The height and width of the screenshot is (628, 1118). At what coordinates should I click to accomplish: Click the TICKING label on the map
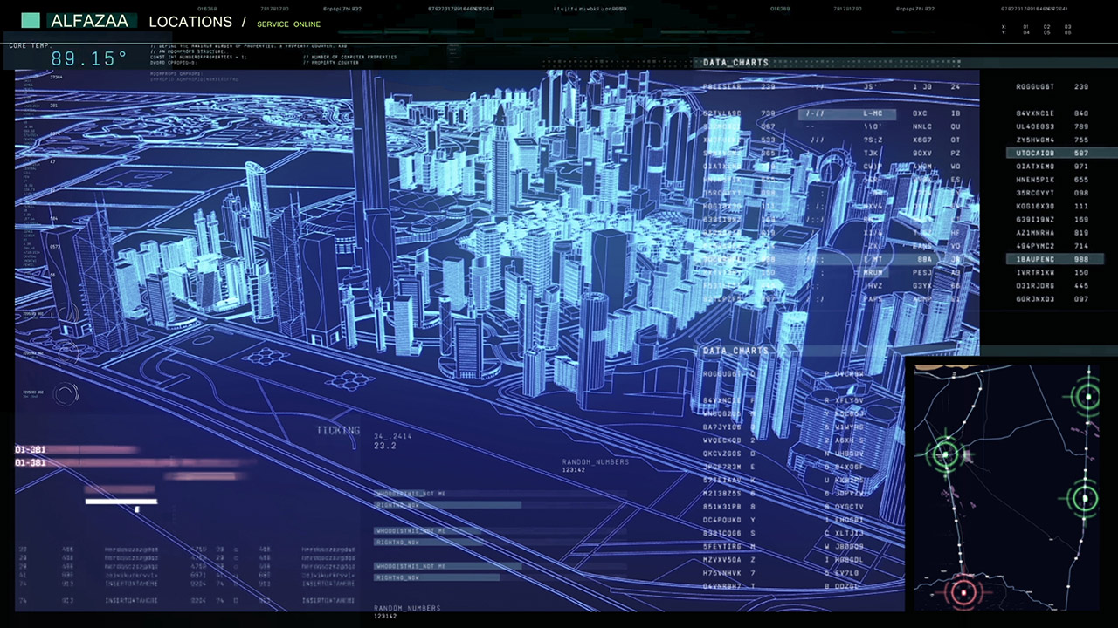point(338,430)
